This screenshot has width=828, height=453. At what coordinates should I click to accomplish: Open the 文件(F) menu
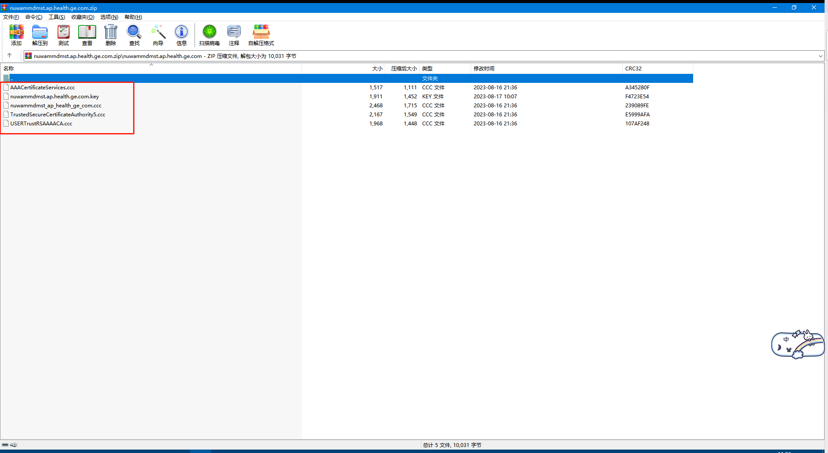(x=11, y=17)
